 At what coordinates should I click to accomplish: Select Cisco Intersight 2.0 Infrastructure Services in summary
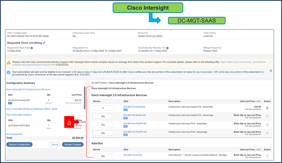(28, 89)
